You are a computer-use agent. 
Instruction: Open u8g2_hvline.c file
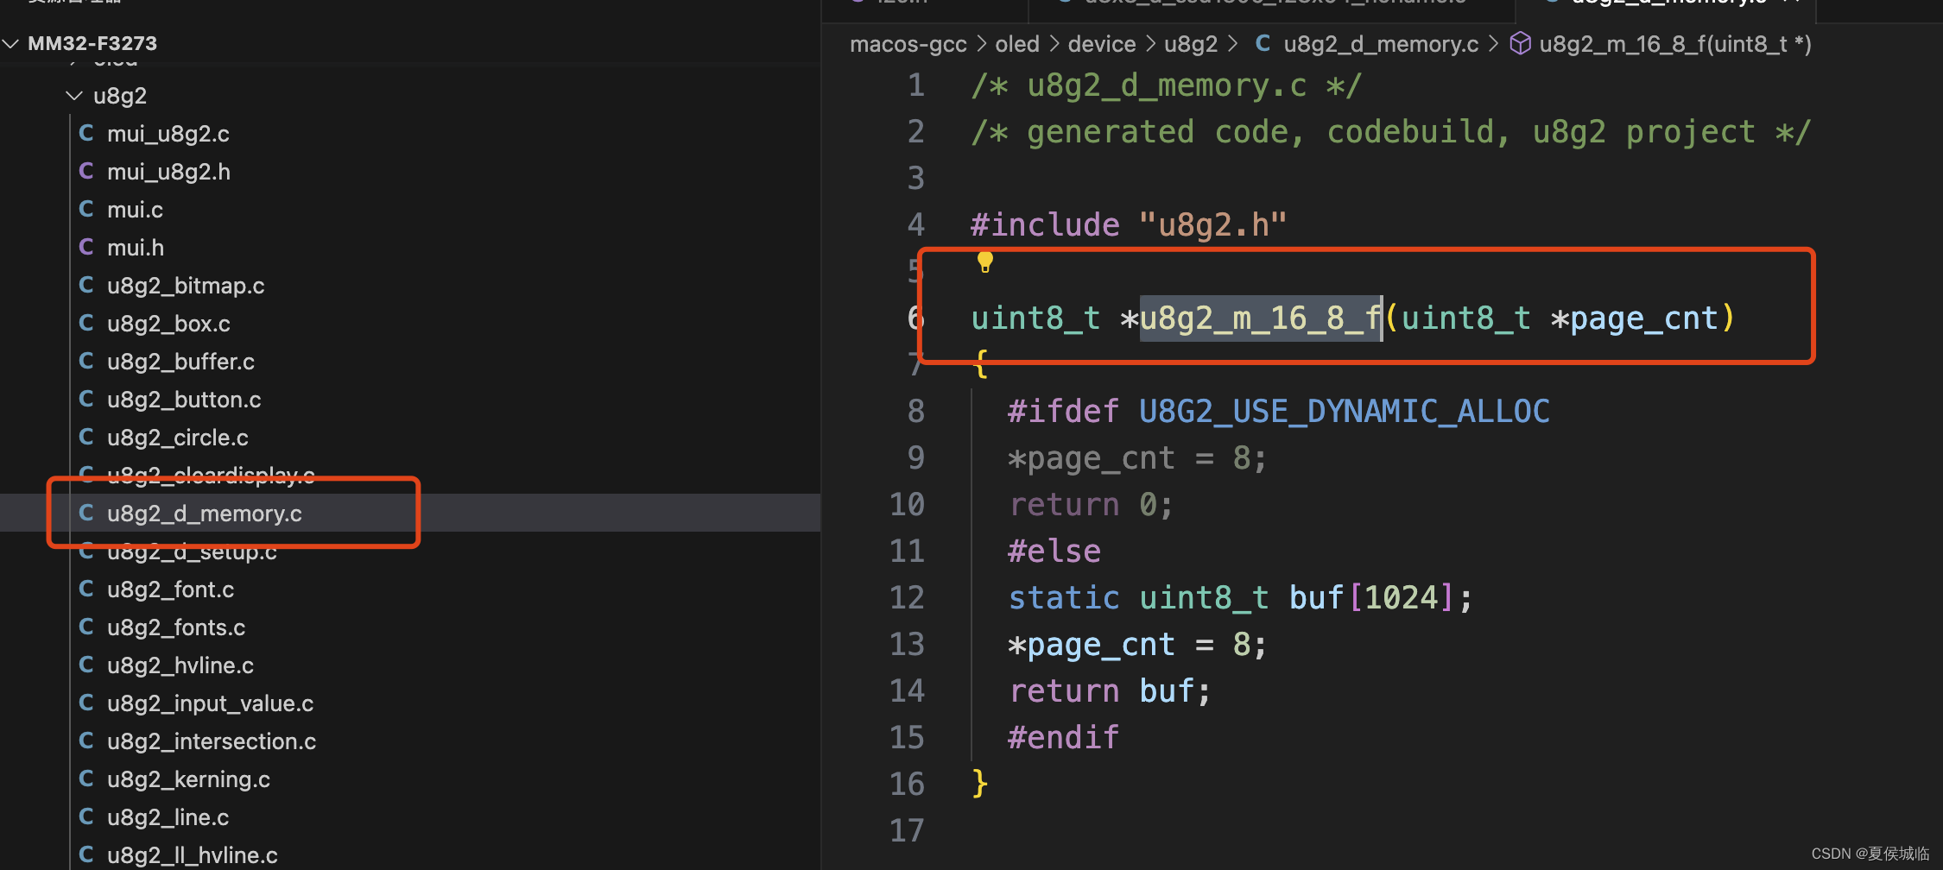(x=180, y=665)
